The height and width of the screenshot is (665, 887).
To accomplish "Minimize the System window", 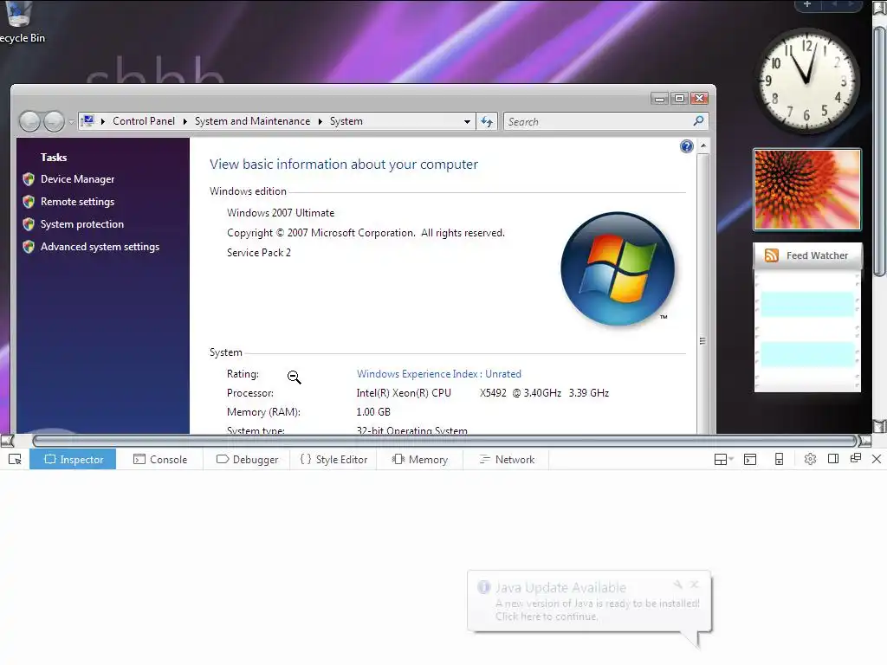I will 659,99.
